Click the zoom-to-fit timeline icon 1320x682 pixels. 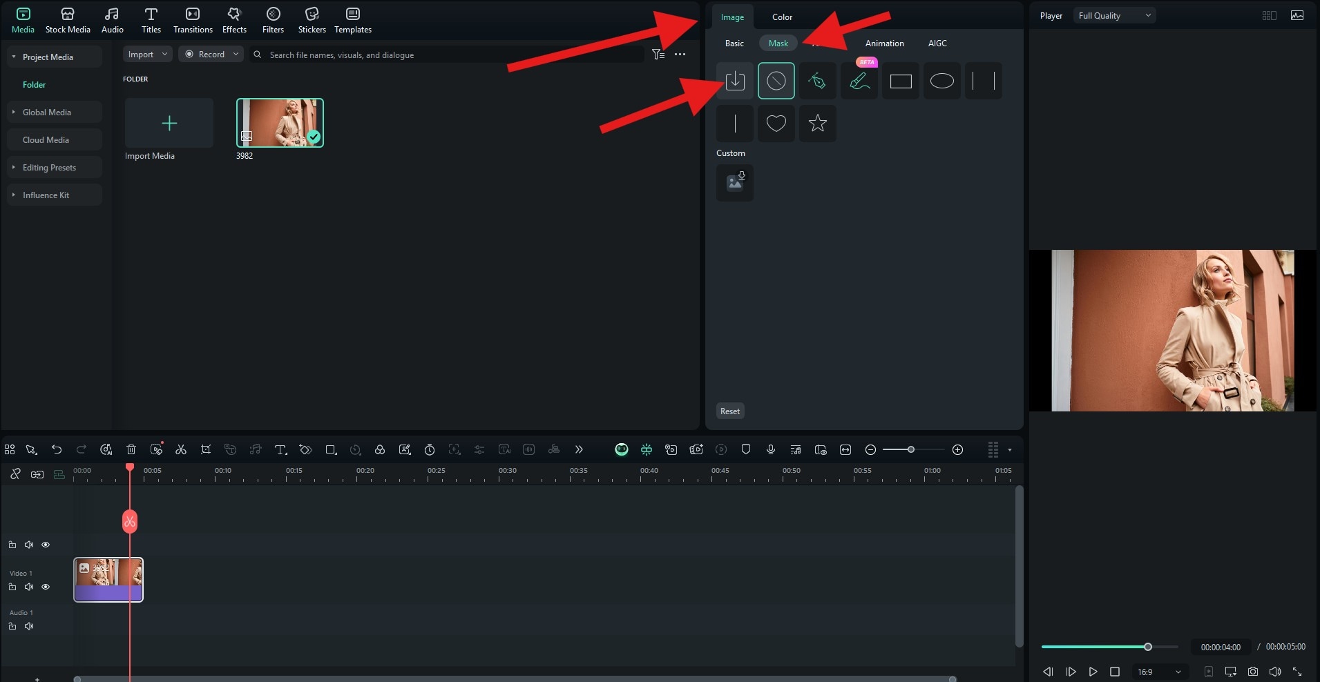(x=845, y=449)
